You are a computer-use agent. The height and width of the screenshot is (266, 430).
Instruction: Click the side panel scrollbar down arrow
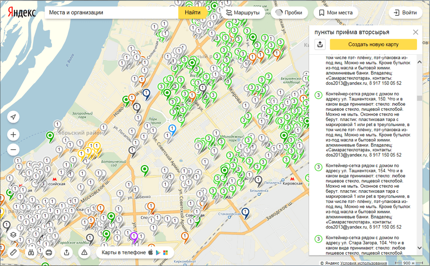(x=419, y=248)
